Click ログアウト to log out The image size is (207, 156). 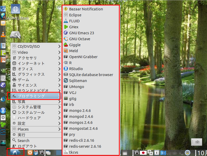[36, 146]
